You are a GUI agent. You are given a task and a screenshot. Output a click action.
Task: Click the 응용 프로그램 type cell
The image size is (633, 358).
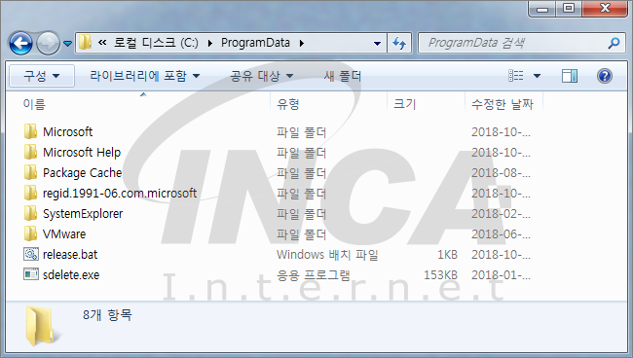314,275
